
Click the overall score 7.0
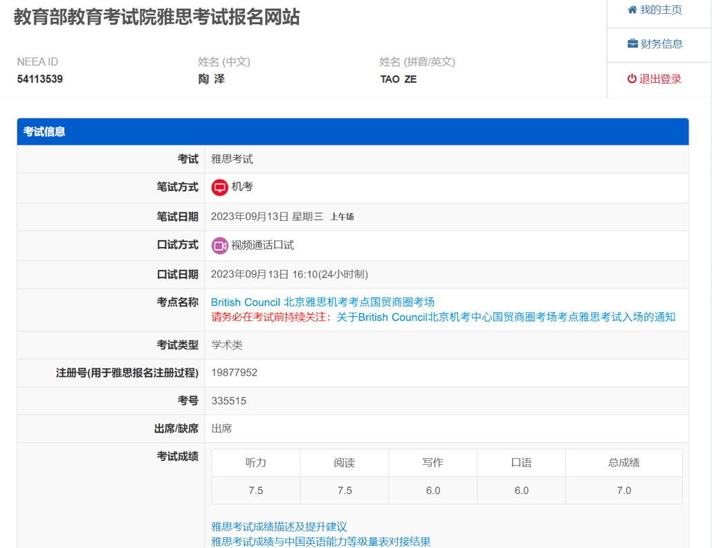click(x=624, y=491)
